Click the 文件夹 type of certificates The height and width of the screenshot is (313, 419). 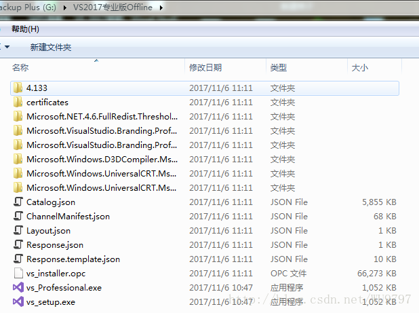tap(283, 103)
